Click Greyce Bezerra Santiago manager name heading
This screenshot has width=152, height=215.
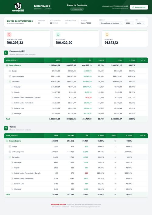pyautogui.click(x=20, y=21)
